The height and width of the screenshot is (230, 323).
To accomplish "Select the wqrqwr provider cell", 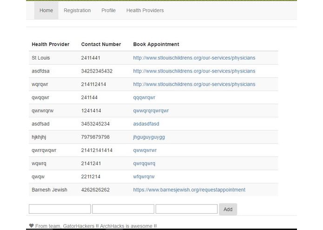I will [40, 84].
